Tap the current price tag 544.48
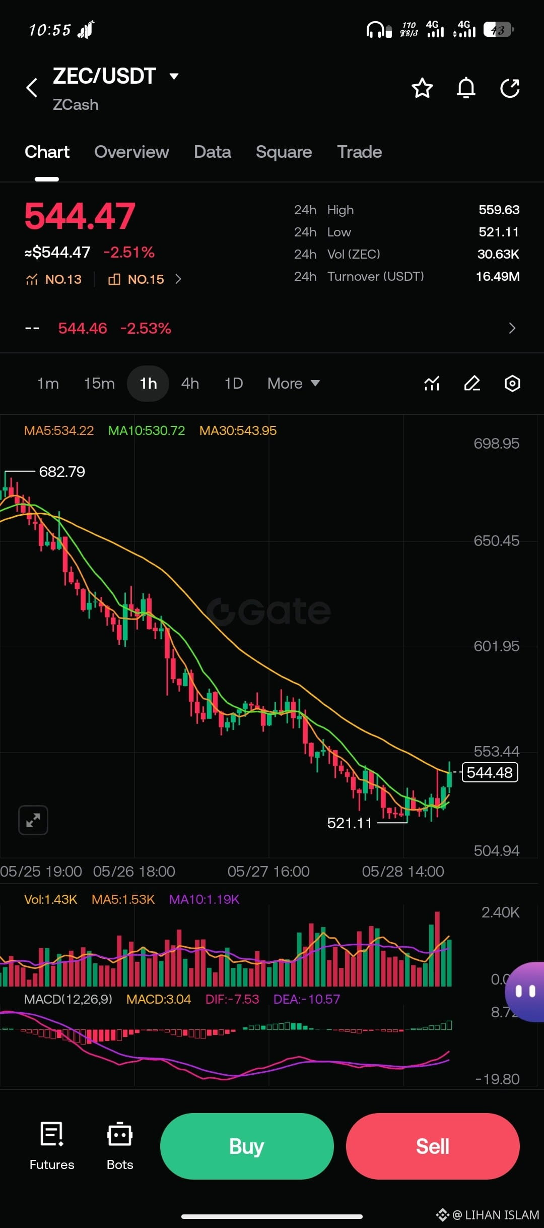The height and width of the screenshot is (1228, 544). click(x=490, y=772)
